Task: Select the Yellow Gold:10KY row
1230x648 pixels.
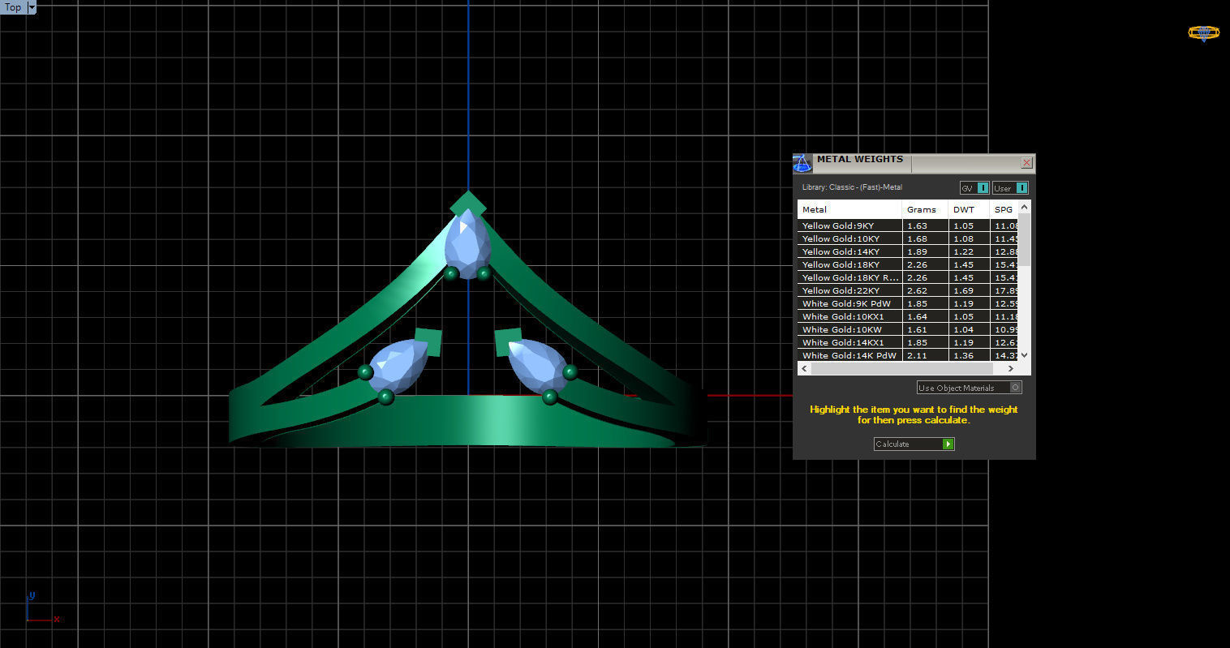Action: (x=908, y=238)
